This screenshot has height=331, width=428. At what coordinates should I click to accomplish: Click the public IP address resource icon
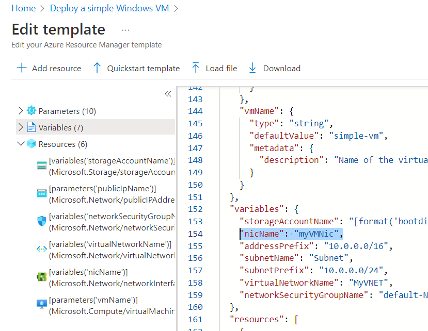click(42, 193)
